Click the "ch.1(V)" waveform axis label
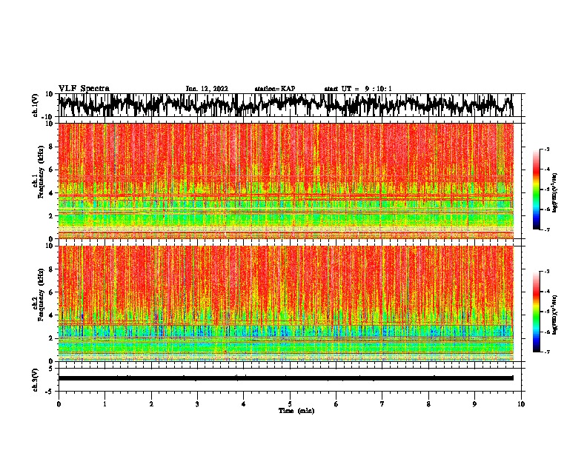The image size is (587, 453). [36, 105]
